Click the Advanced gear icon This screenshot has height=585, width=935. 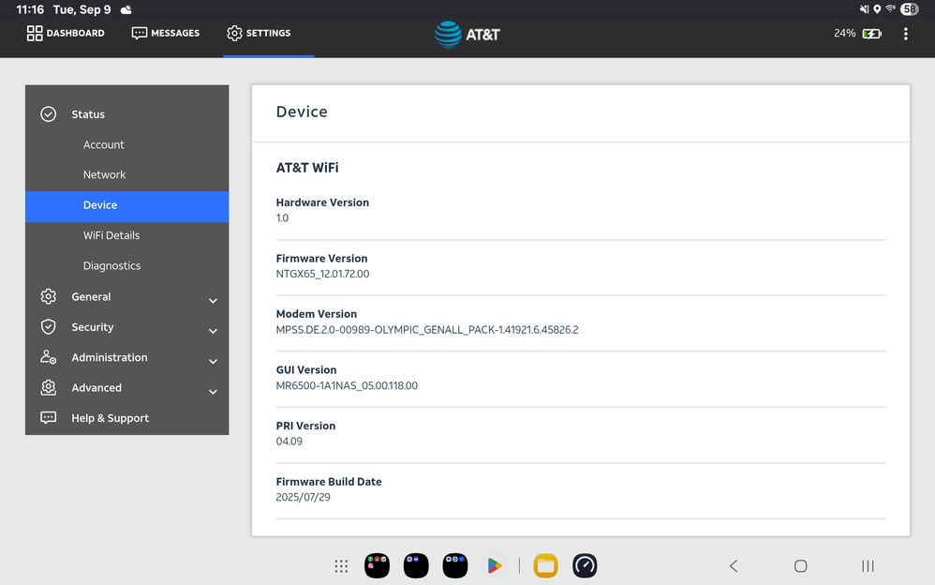click(49, 387)
